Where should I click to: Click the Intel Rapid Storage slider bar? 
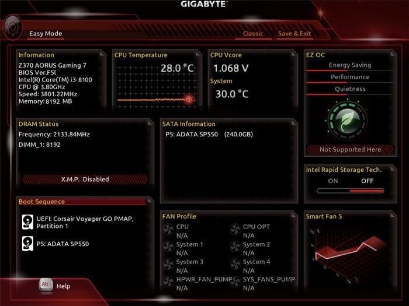click(x=351, y=191)
